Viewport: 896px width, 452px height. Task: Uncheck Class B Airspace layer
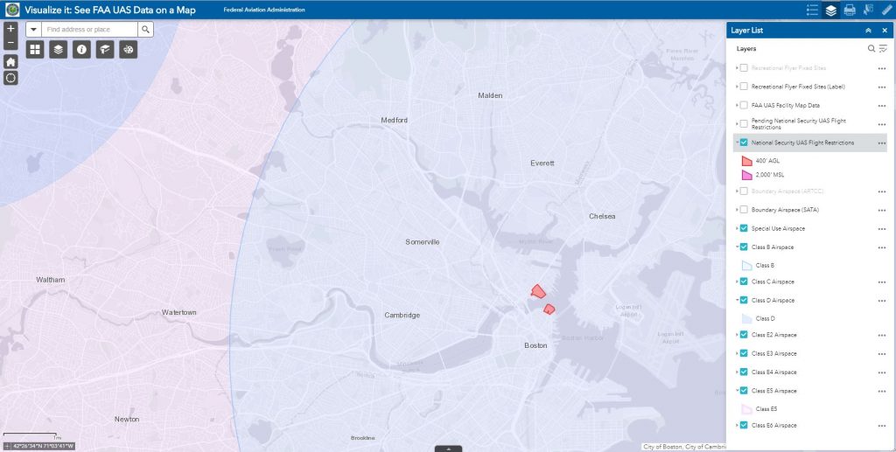[744, 247]
